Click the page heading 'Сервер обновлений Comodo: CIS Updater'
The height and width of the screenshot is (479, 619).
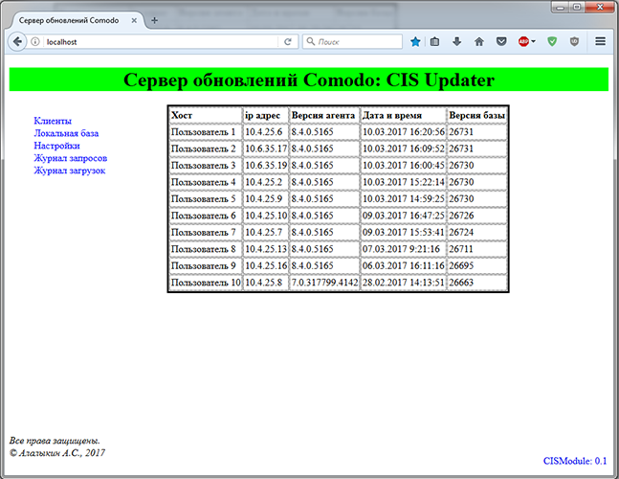309,80
